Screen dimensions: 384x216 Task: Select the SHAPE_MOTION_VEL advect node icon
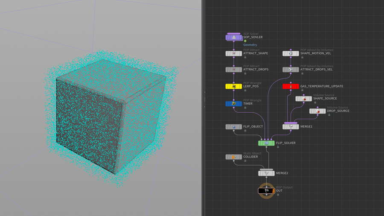291,54
